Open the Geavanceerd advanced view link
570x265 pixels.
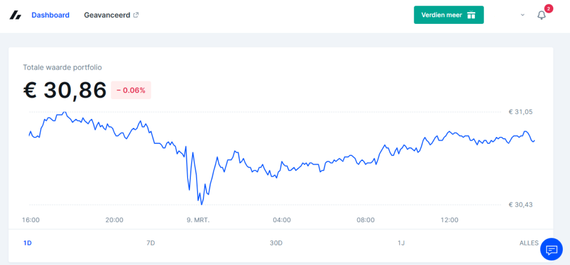(x=107, y=15)
